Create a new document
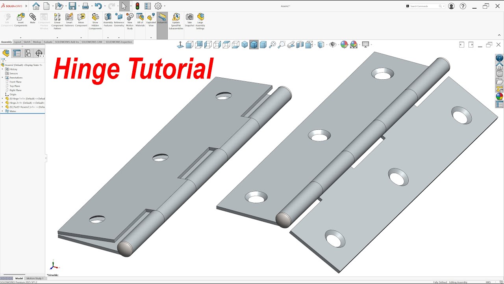Viewport: 504px width, 284px height. 46,6
